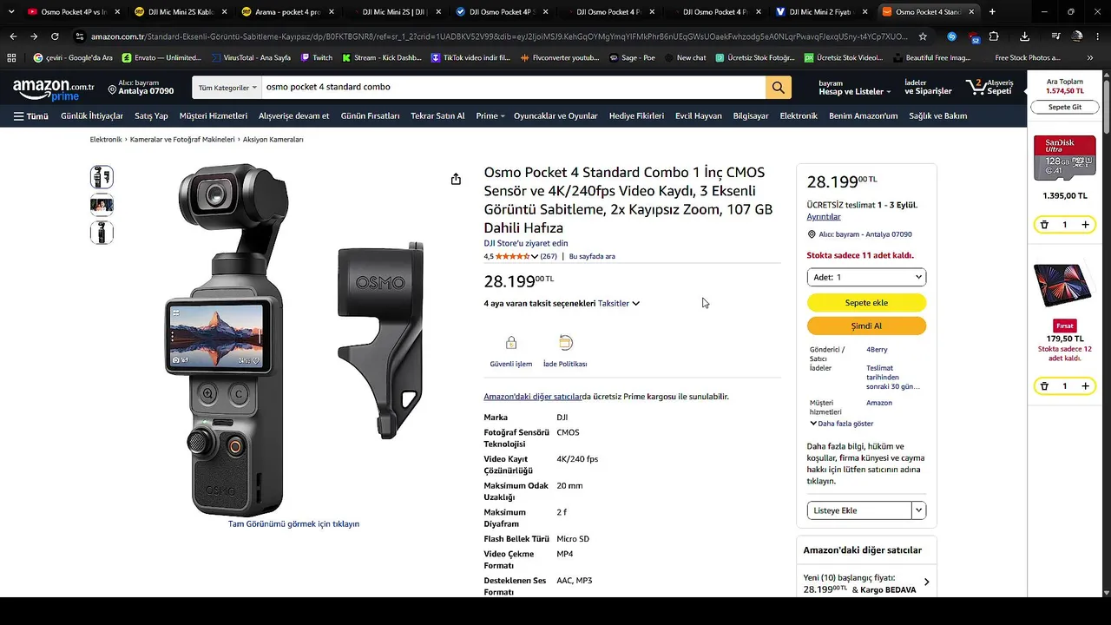Go to the Elektronik nav category

799,116
